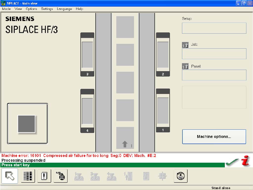Open the error message exclamation icon
Image resolution: width=253 pixels, height=190 pixels.
coord(44,176)
